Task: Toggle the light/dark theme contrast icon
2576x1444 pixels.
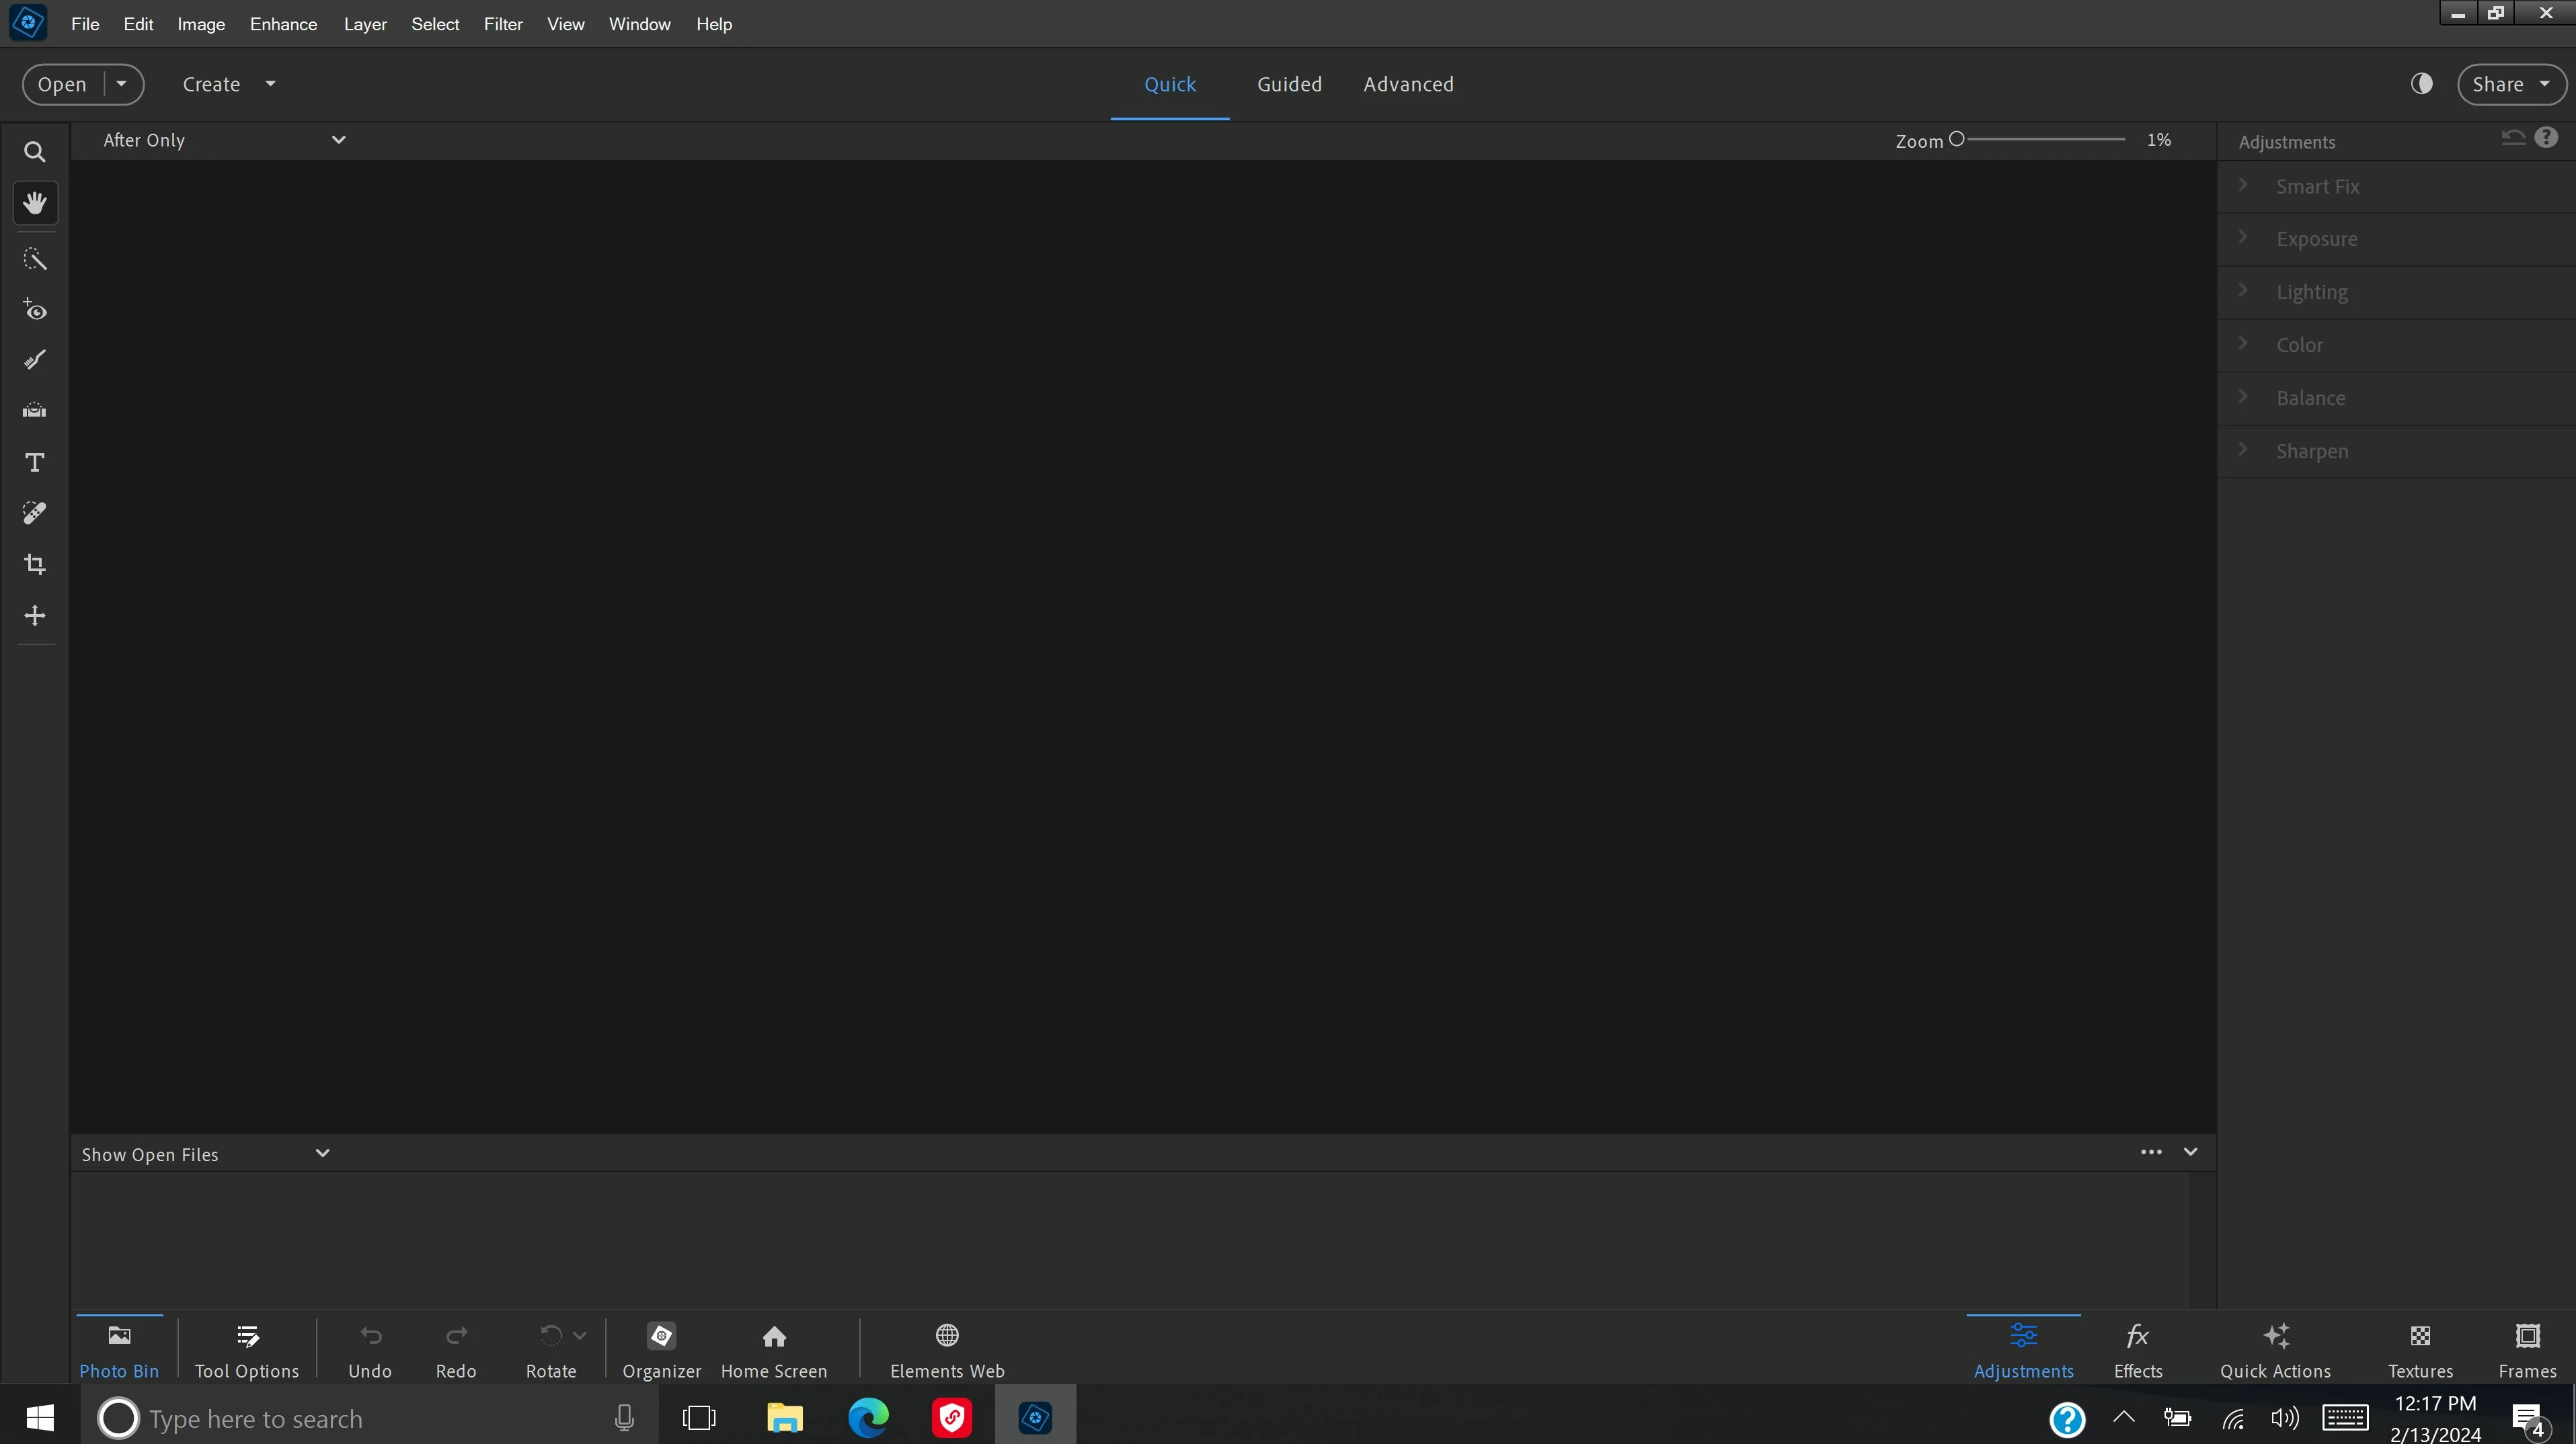Action: pyautogui.click(x=2421, y=84)
